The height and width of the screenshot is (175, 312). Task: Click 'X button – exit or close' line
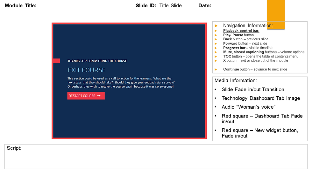pyautogui.click(x=255, y=61)
